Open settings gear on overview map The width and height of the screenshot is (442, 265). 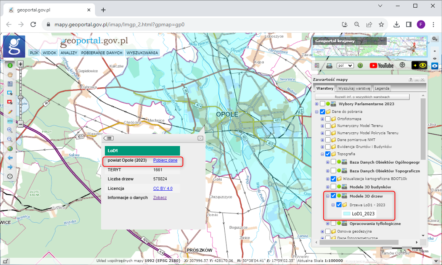[435, 39]
